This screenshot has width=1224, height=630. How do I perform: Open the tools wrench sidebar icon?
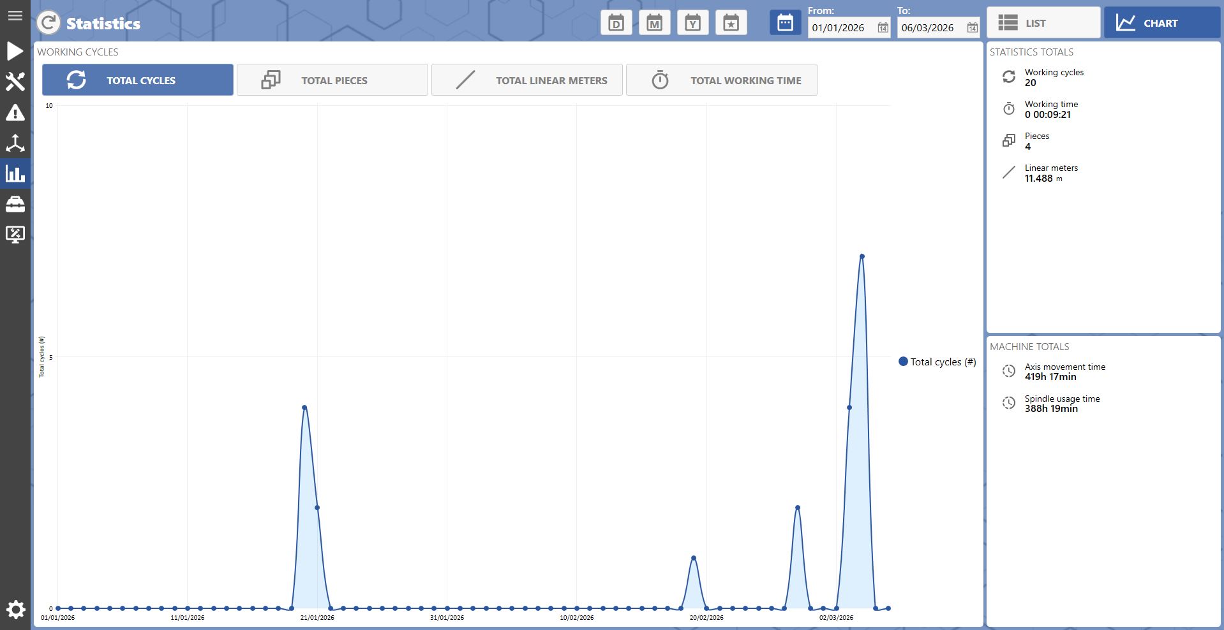click(15, 82)
